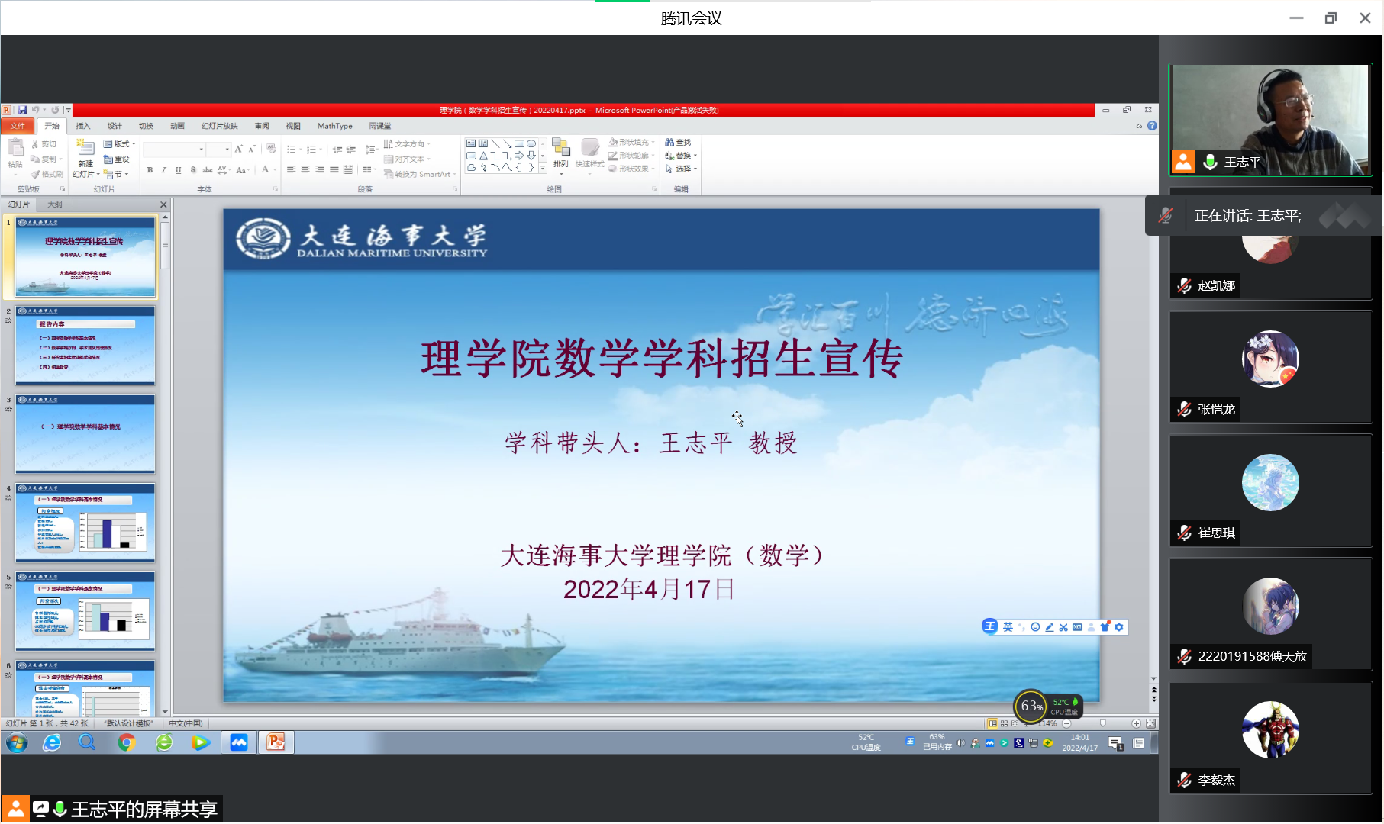Click the Arrange shapes icon
This screenshot has width=1384, height=824.
click(x=561, y=153)
